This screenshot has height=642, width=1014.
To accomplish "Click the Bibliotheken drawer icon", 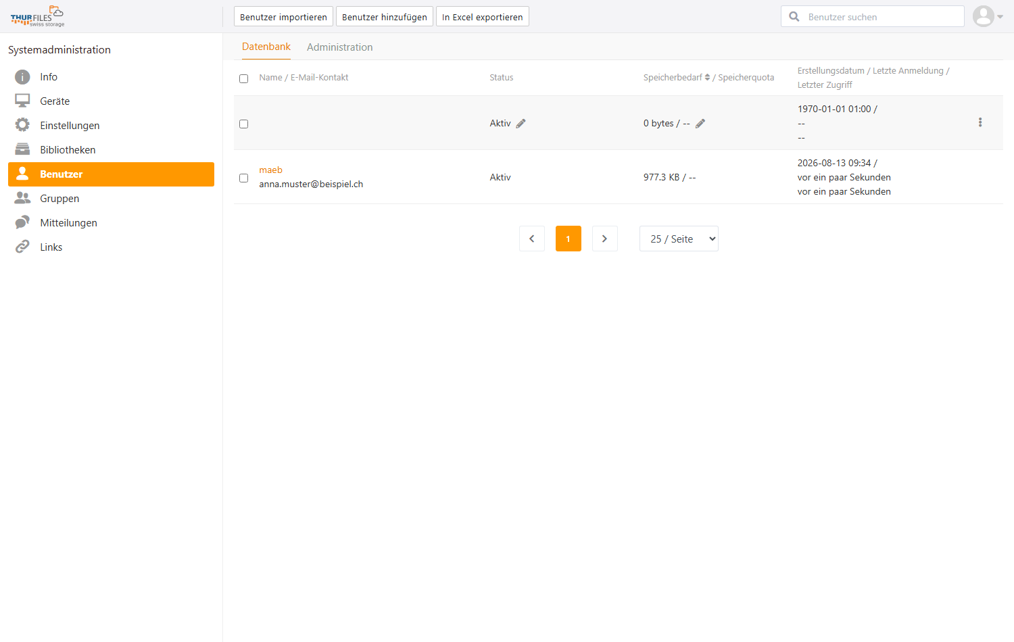I will (22, 150).
